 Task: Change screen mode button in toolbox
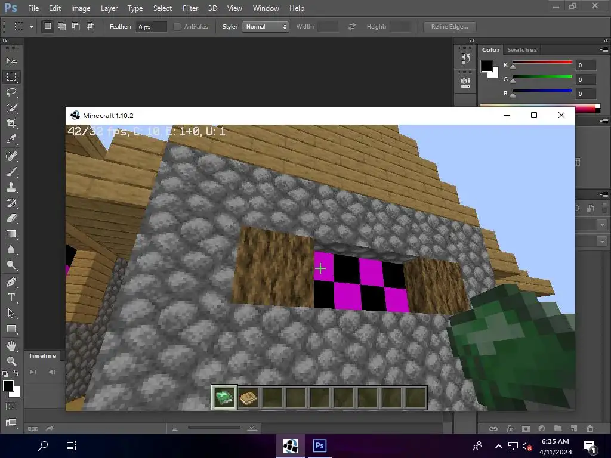tap(11, 423)
